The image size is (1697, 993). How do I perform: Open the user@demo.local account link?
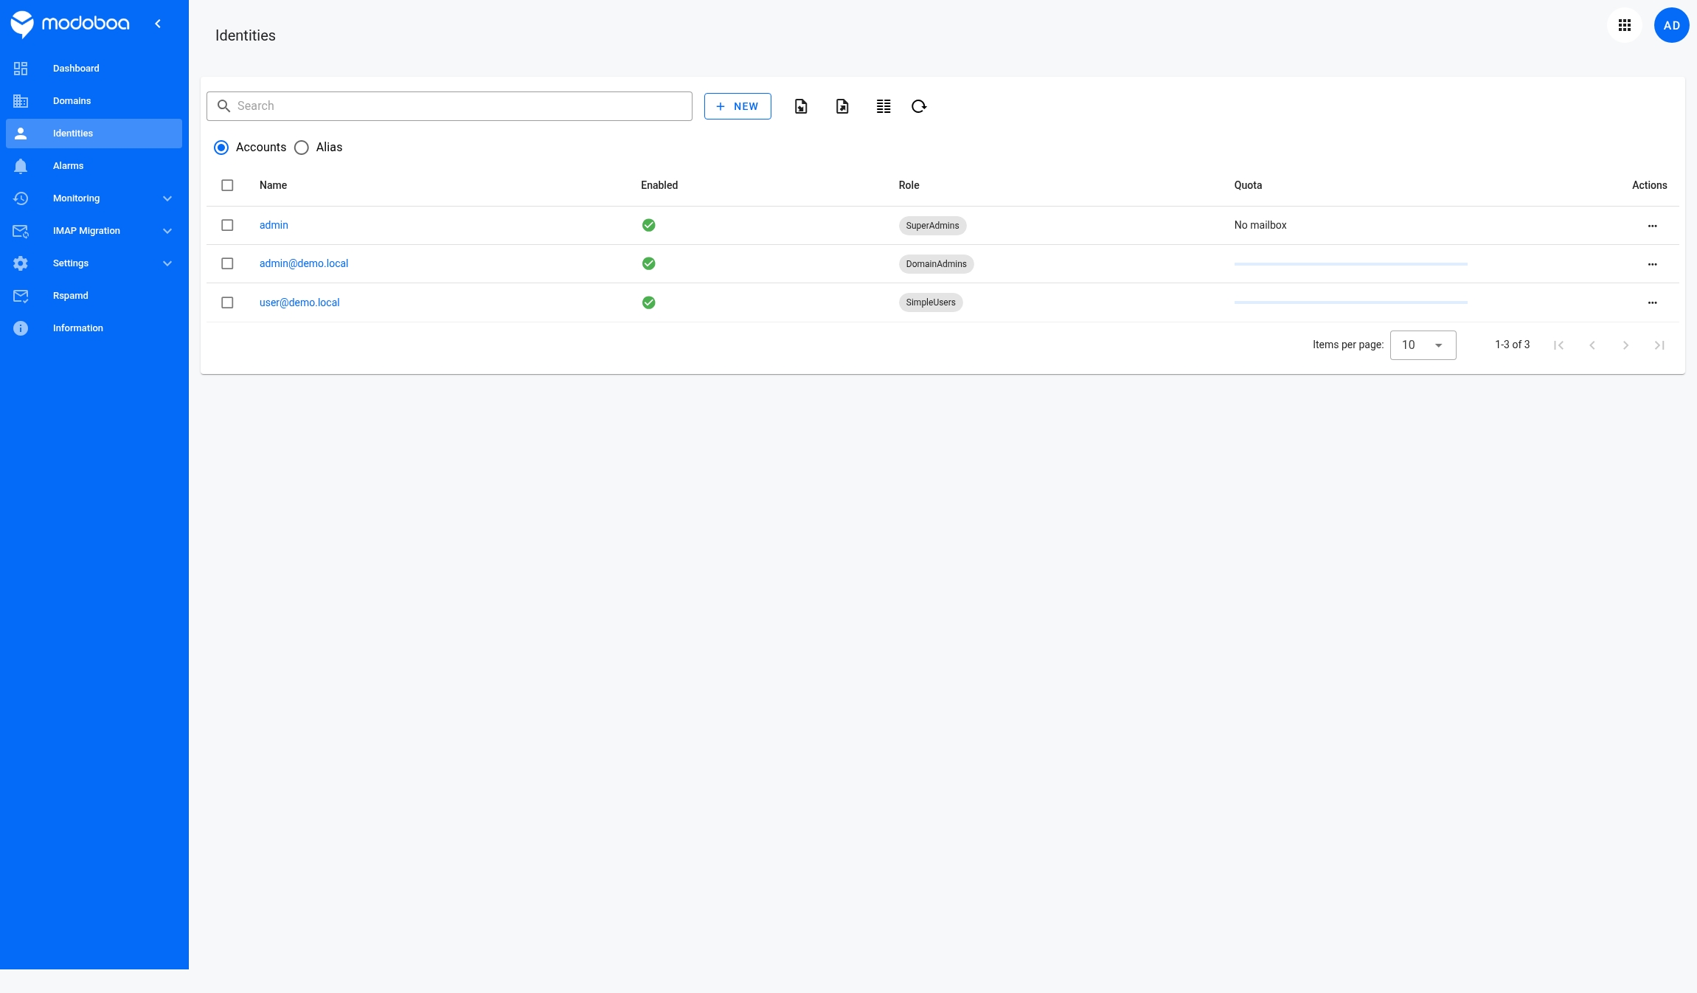299,302
